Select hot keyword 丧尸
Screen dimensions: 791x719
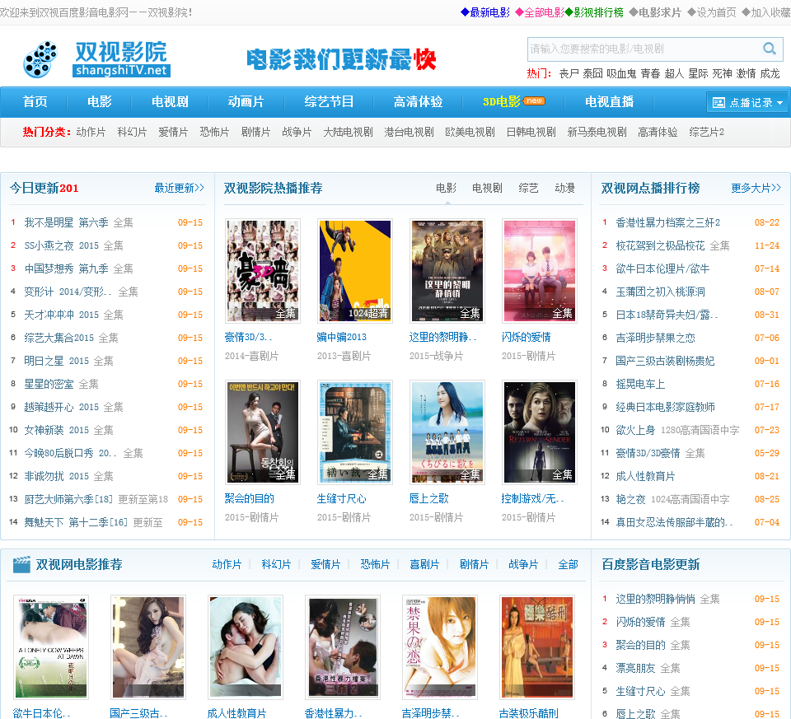(569, 73)
